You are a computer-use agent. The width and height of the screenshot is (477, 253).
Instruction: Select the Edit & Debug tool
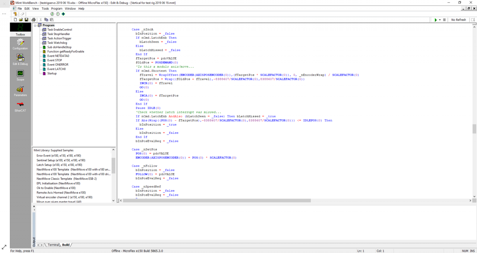pyautogui.click(x=20, y=59)
